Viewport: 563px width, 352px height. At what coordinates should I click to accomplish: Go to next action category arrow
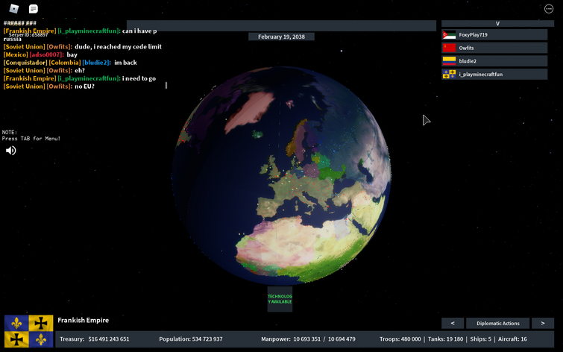543,323
